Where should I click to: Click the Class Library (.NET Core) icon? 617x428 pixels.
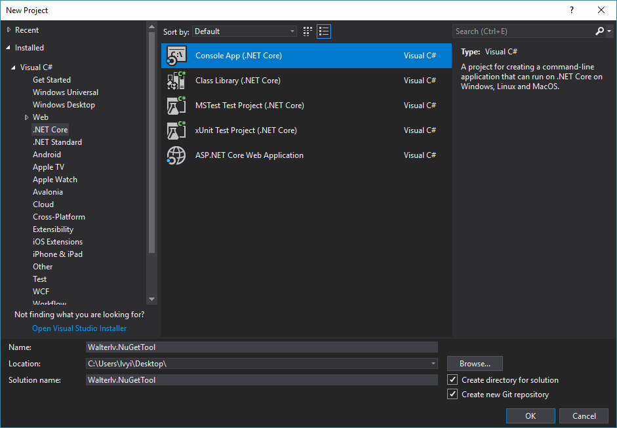(176, 81)
